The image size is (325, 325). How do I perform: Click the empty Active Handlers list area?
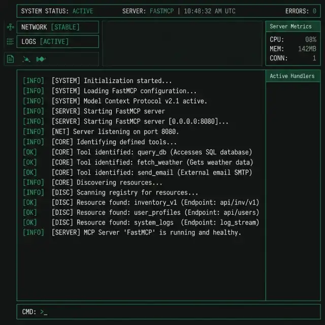tap(293, 191)
